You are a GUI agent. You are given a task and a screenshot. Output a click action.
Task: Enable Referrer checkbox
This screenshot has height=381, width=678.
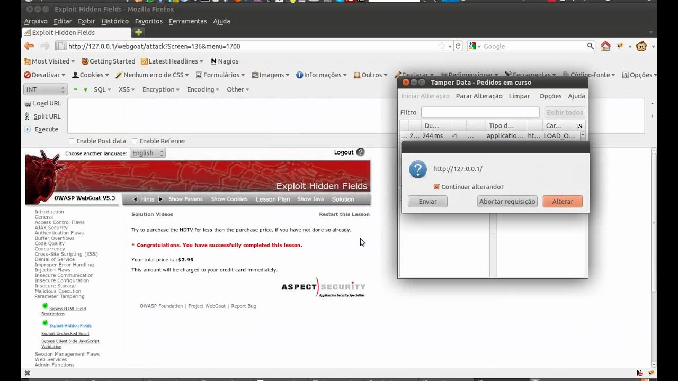(x=135, y=141)
